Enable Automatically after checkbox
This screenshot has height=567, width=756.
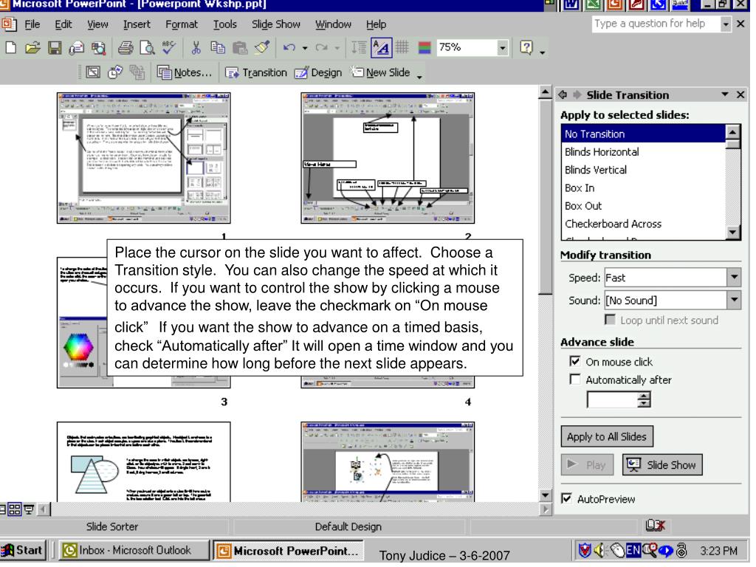(x=574, y=379)
